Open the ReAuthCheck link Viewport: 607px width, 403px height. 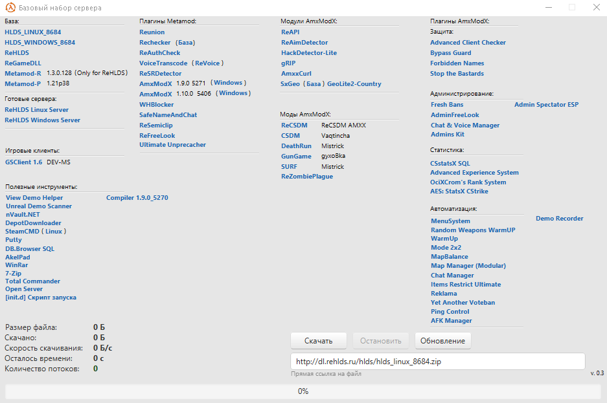click(160, 53)
